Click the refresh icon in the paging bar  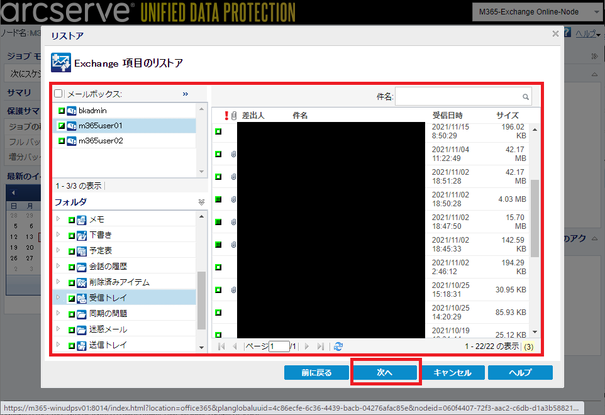click(x=338, y=346)
